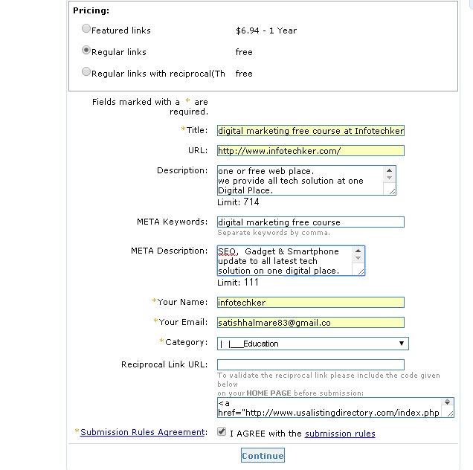473x470 pixels.
Task: Click the META Description textarea resize handle
Action: pos(361,271)
